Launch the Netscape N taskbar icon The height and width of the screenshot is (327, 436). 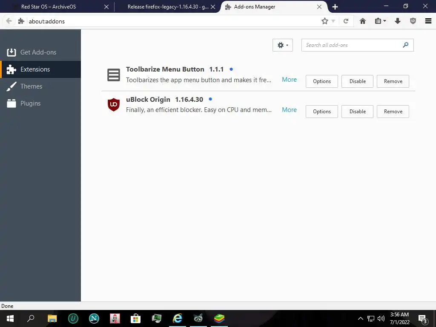[94, 318]
